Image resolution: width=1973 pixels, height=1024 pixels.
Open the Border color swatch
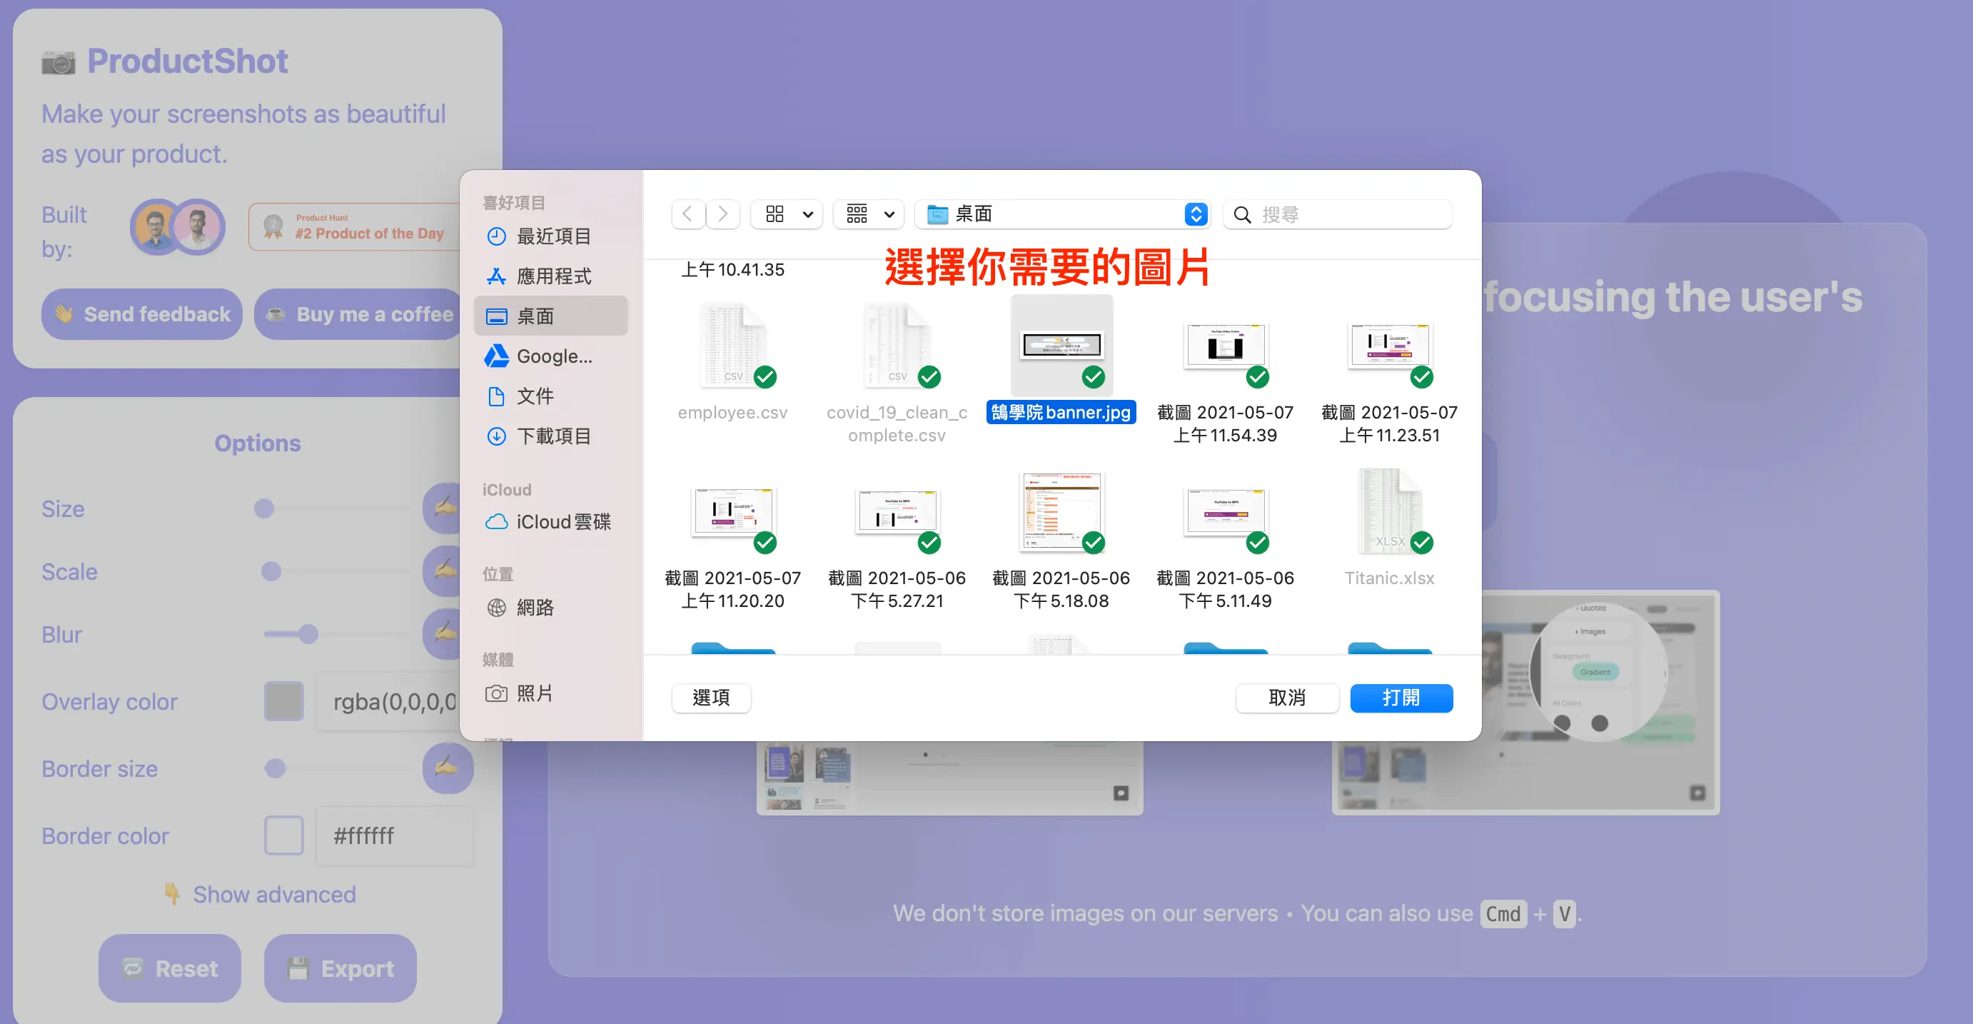283,835
